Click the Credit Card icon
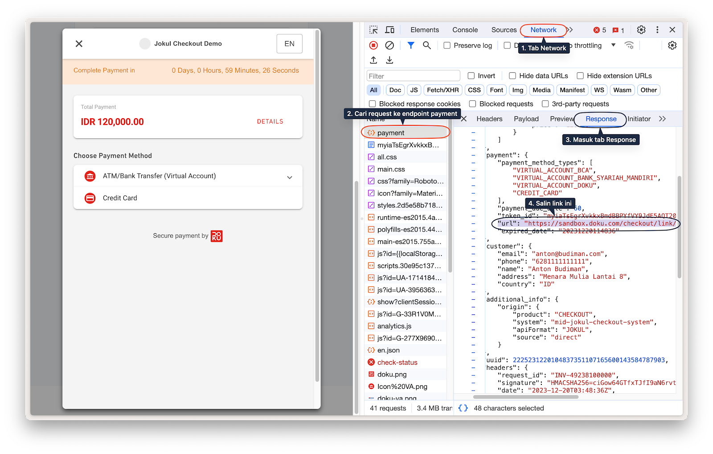Image resolution: width=713 pixels, height=454 pixels. click(x=90, y=198)
